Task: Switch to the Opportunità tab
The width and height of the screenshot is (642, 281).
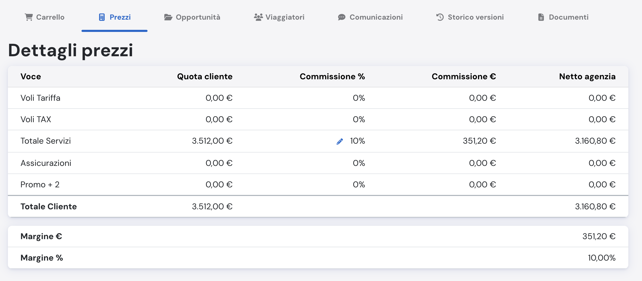Action: click(192, 17)
